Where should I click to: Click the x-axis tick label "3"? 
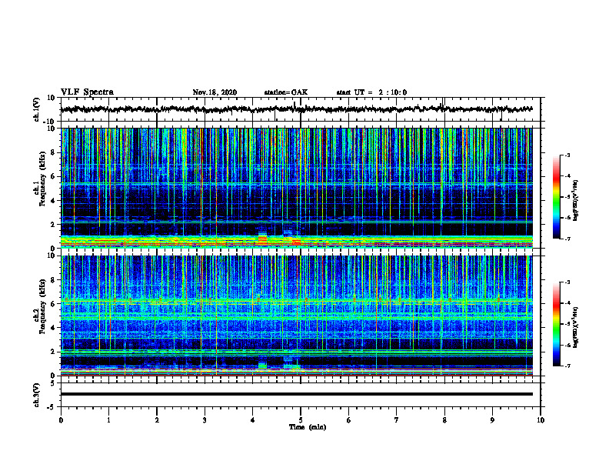point(205,420)
